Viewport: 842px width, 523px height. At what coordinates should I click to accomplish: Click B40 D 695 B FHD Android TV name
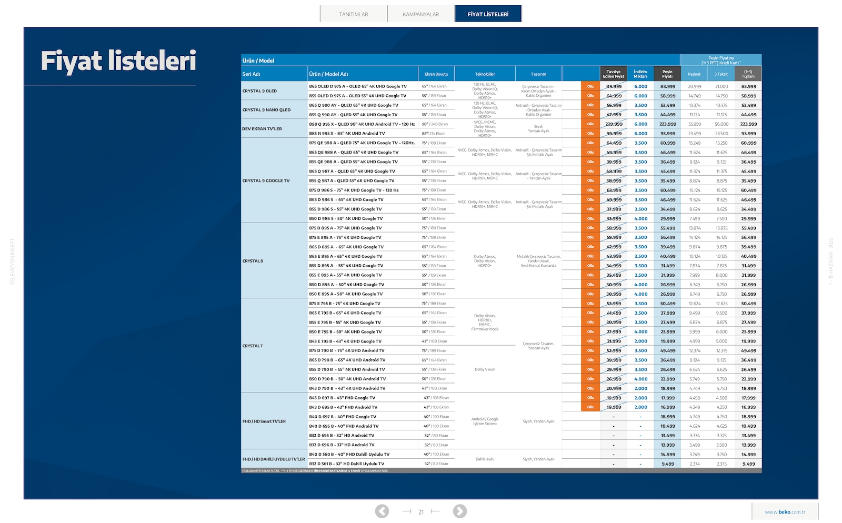click(x=344, y=426)
